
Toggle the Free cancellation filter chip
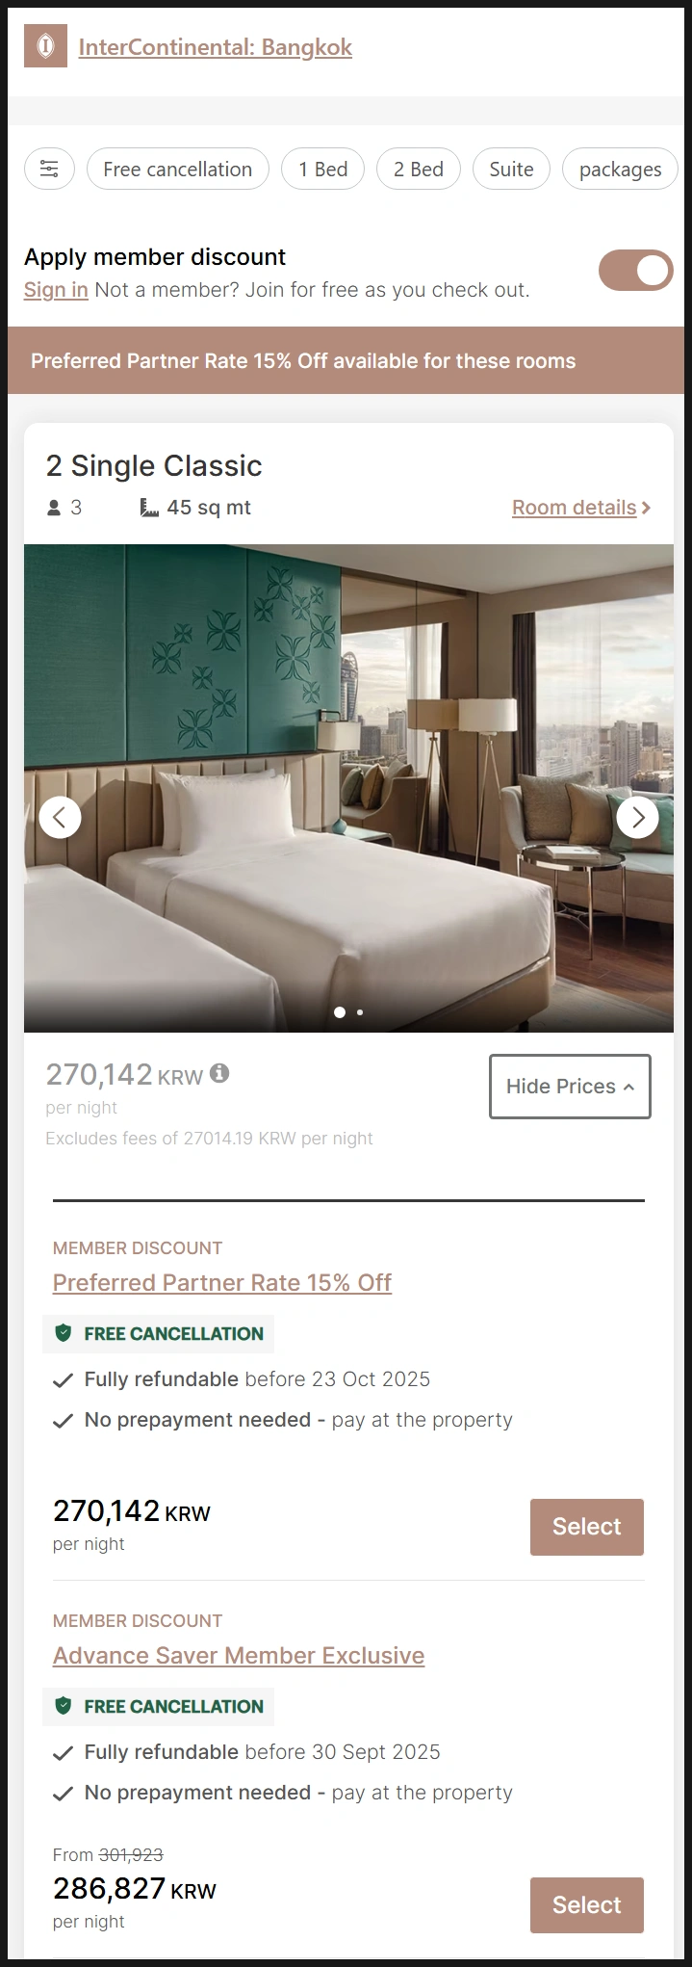click(x=178, y=170)
